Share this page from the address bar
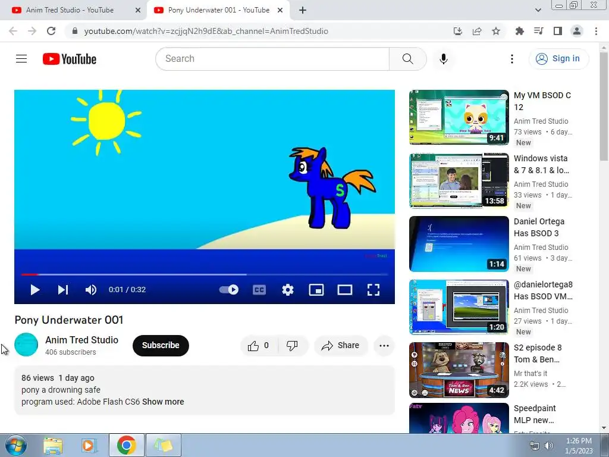This screenshot has width=609, height=457. click(x=477, y=31)
